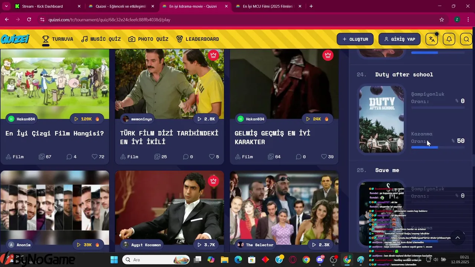This screenshot has width=475, height=267.
Task: Open the Leaderboard page
Action: point(197,39)
